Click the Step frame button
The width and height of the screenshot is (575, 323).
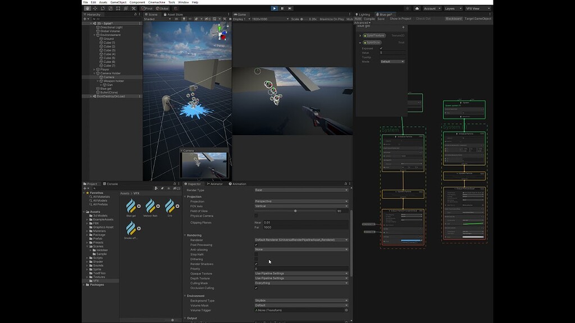point(290,8)
